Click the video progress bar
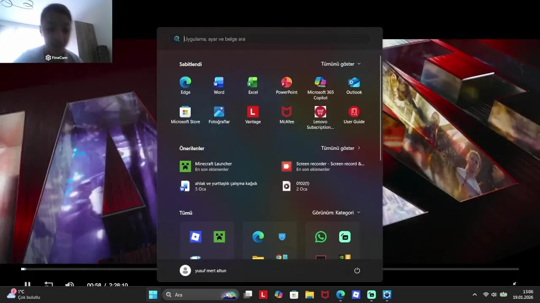This screenshot has height=303, width=540. pyautogui.click(x=270, y=269)
